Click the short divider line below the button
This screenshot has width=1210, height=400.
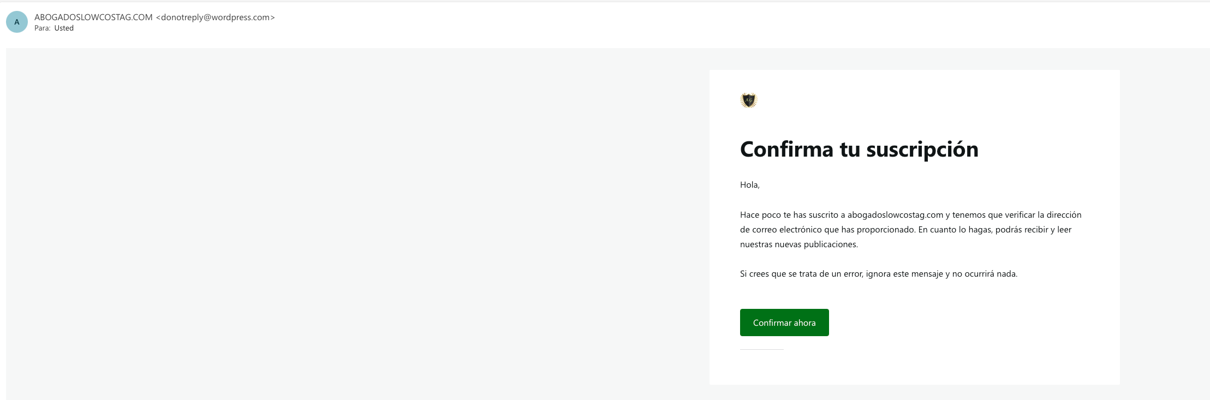pos(762,349)
